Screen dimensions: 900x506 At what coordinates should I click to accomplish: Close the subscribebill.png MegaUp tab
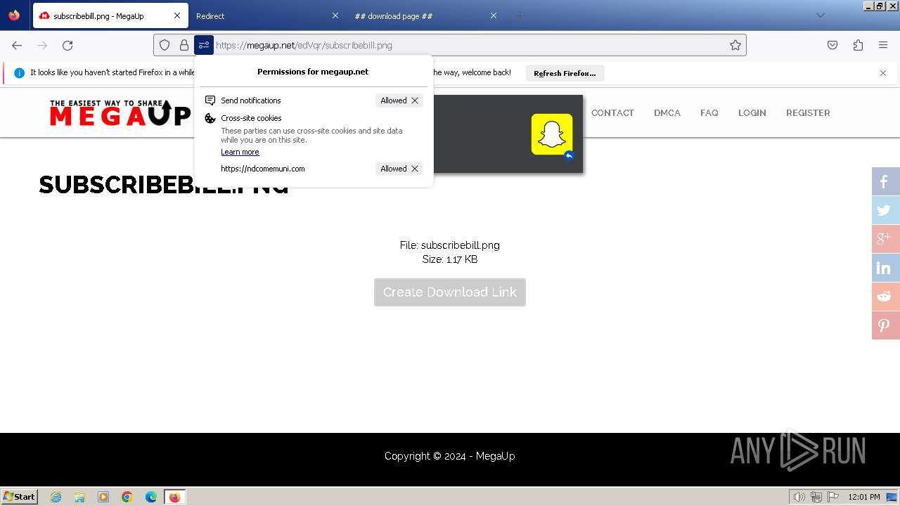point(177,15)
